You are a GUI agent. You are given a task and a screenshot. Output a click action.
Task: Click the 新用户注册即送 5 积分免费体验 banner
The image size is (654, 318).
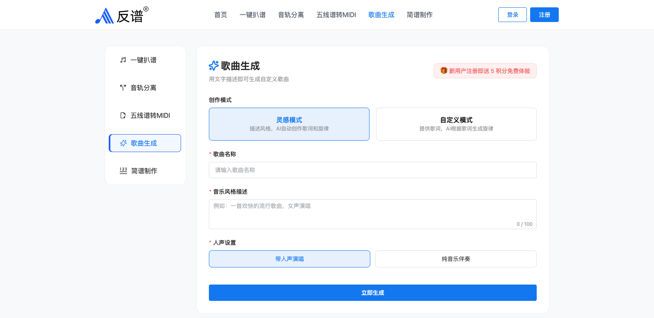[x=485, y=71]
